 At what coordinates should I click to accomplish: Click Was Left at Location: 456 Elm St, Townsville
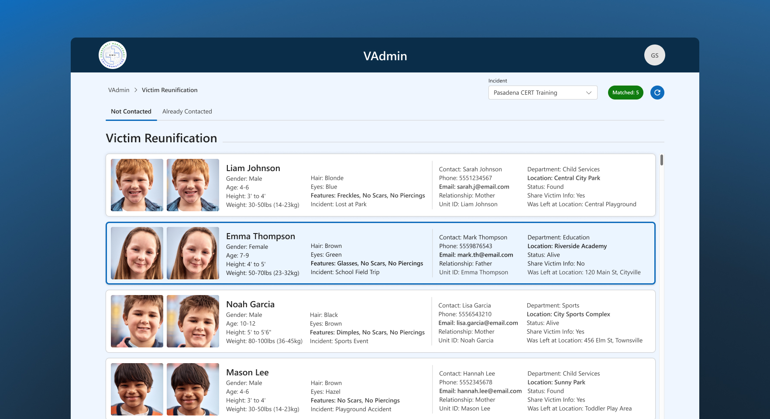click(x=584, y=340)
